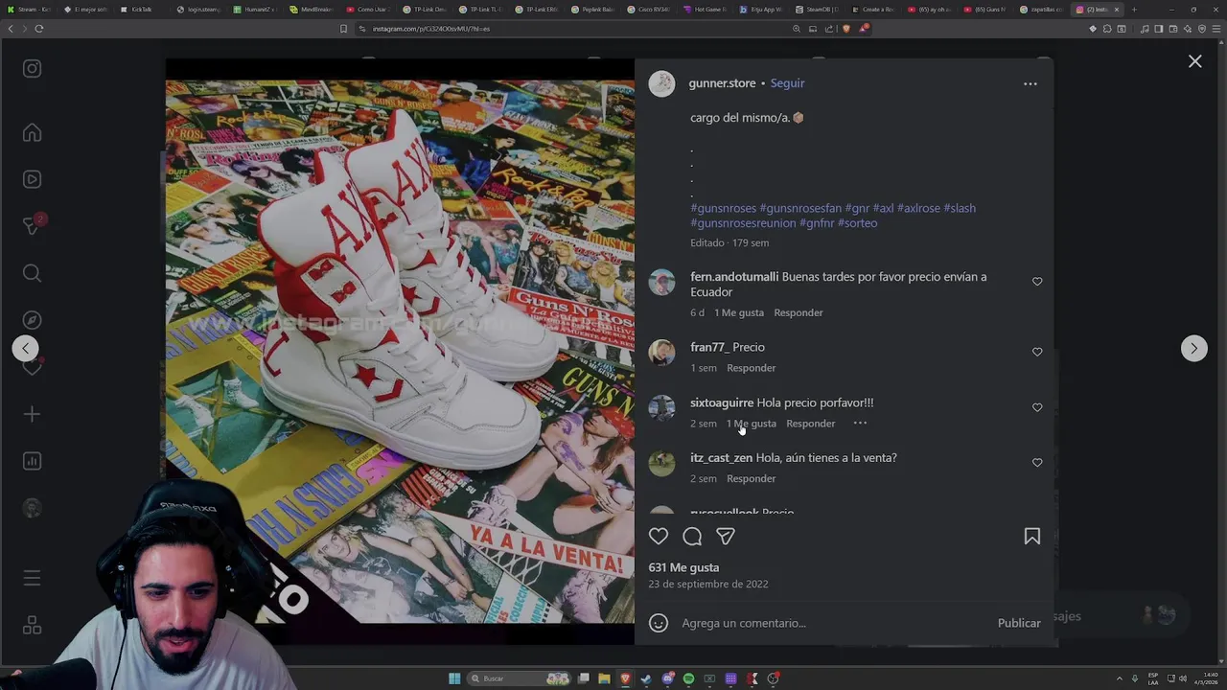This screenshot has height=690, width=1227.
Task: Share the post with the paper-plane icon
Action: [726, 537]
